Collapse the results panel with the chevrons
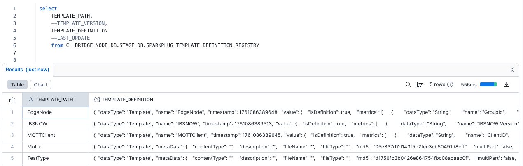The height and width of the screenshot is (166, 523). (512, 70)
